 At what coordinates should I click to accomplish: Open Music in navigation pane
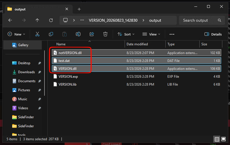23,99
